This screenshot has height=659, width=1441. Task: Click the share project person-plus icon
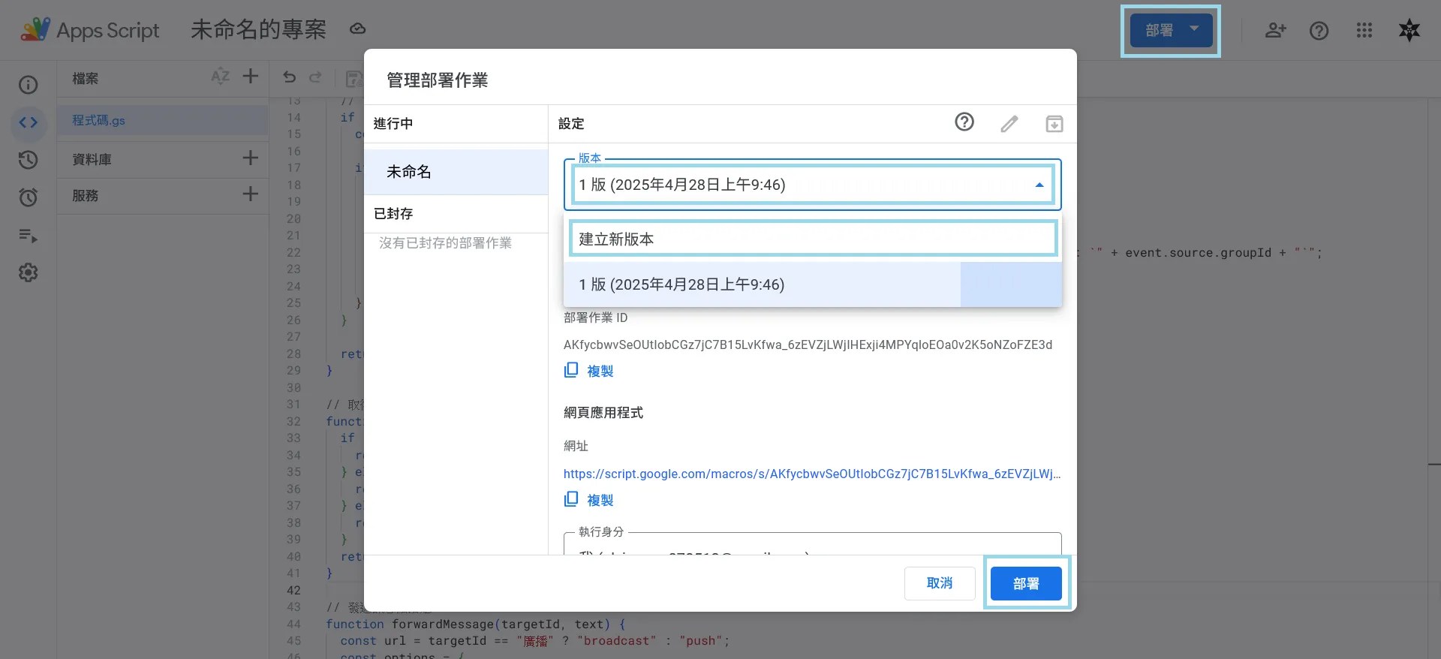1275,30
